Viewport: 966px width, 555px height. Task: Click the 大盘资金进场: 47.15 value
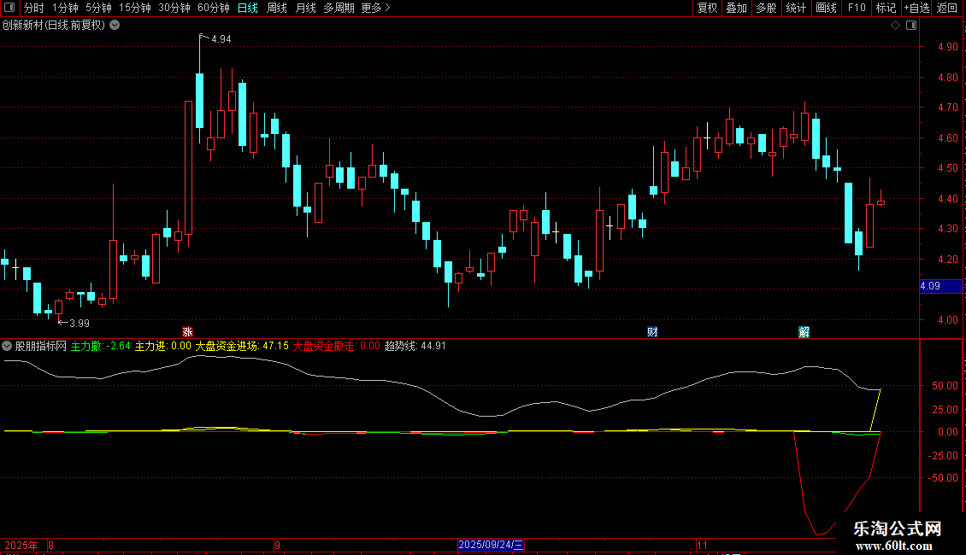click(x=242, y=346)
